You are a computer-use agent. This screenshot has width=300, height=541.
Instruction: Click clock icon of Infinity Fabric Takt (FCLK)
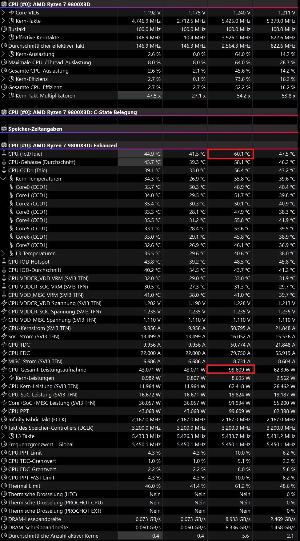[4, 420]
